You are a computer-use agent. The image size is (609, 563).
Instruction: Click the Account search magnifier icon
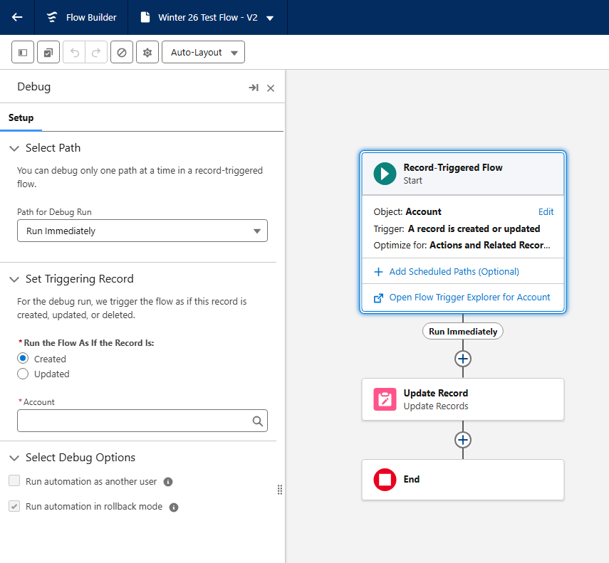click(x=258, y=421)
